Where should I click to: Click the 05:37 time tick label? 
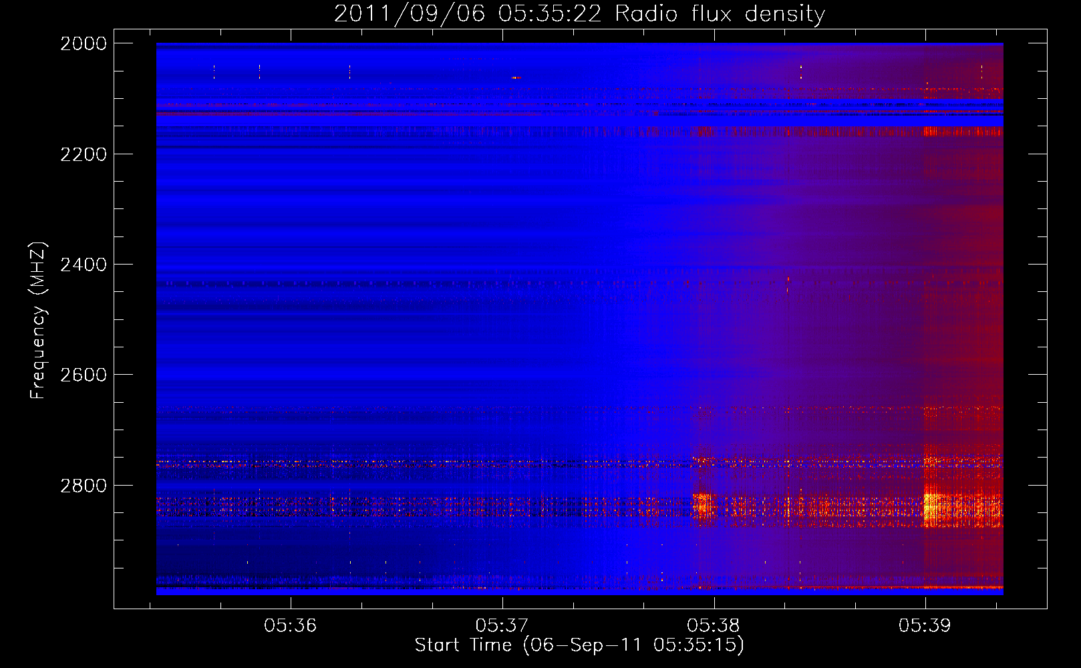(502, 626)
